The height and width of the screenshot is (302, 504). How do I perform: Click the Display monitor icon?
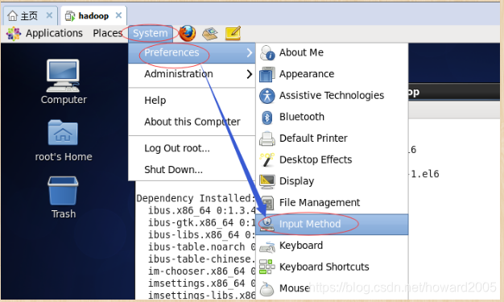pos(267,181)
